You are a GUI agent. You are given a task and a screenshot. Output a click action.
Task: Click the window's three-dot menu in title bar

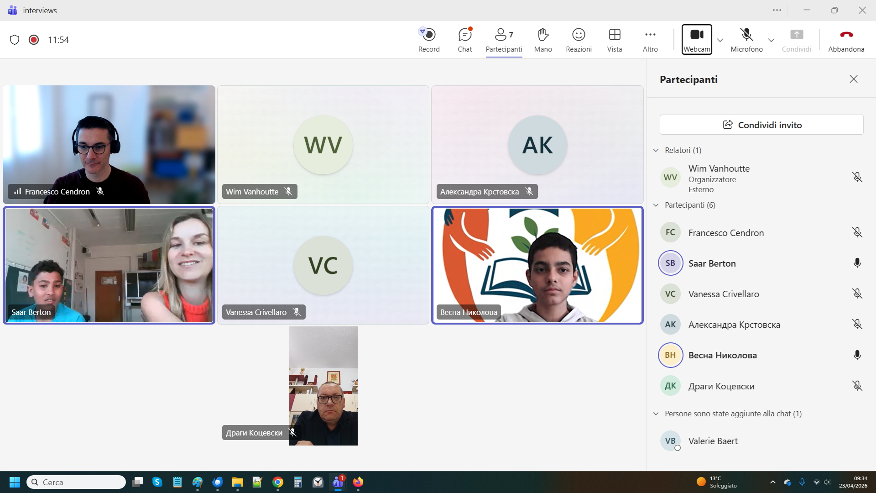[x=777, y=10]
